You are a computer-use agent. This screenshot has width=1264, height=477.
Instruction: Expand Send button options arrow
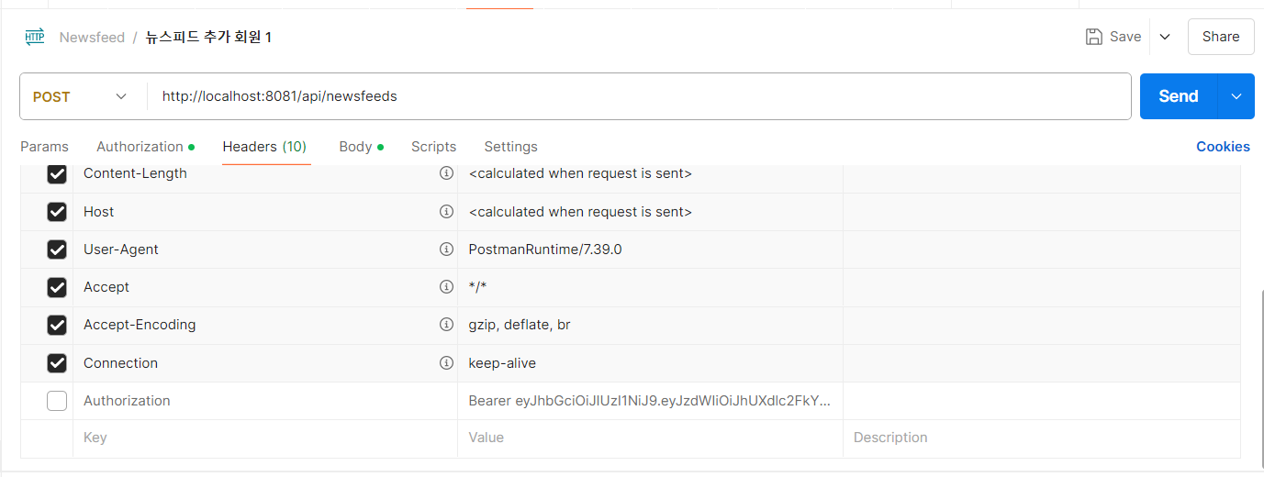click(1236, 96)
